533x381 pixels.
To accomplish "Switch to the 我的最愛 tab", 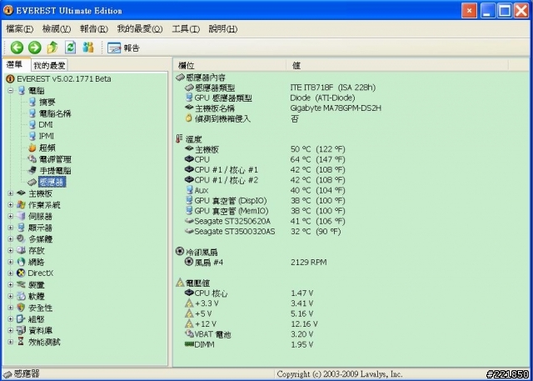I will coord(49,65).
